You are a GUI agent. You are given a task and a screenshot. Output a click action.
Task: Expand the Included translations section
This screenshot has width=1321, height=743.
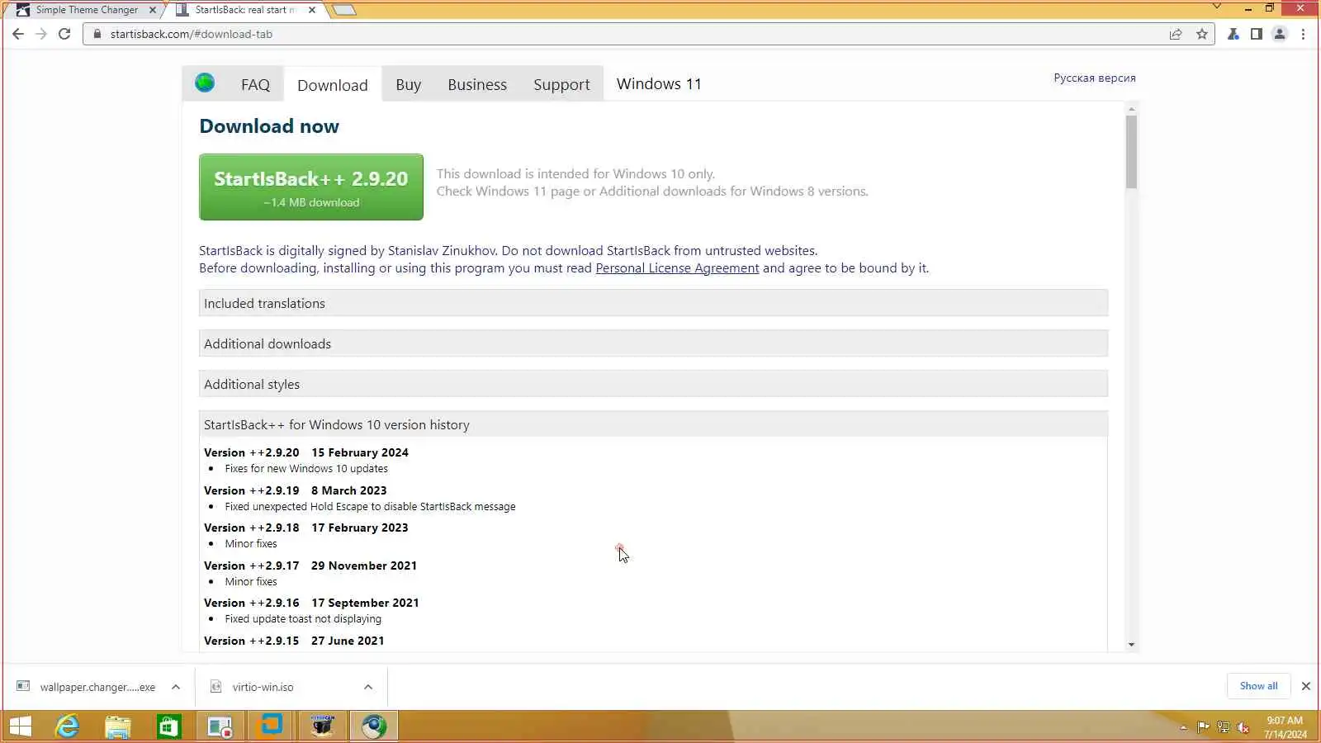[653, 303]
